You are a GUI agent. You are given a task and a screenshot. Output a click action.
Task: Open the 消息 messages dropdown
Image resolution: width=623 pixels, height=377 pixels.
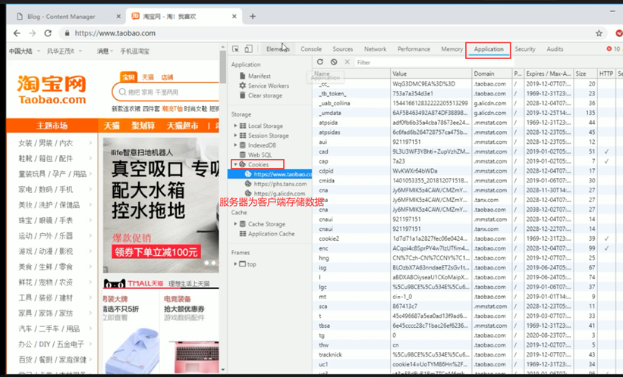105,51
